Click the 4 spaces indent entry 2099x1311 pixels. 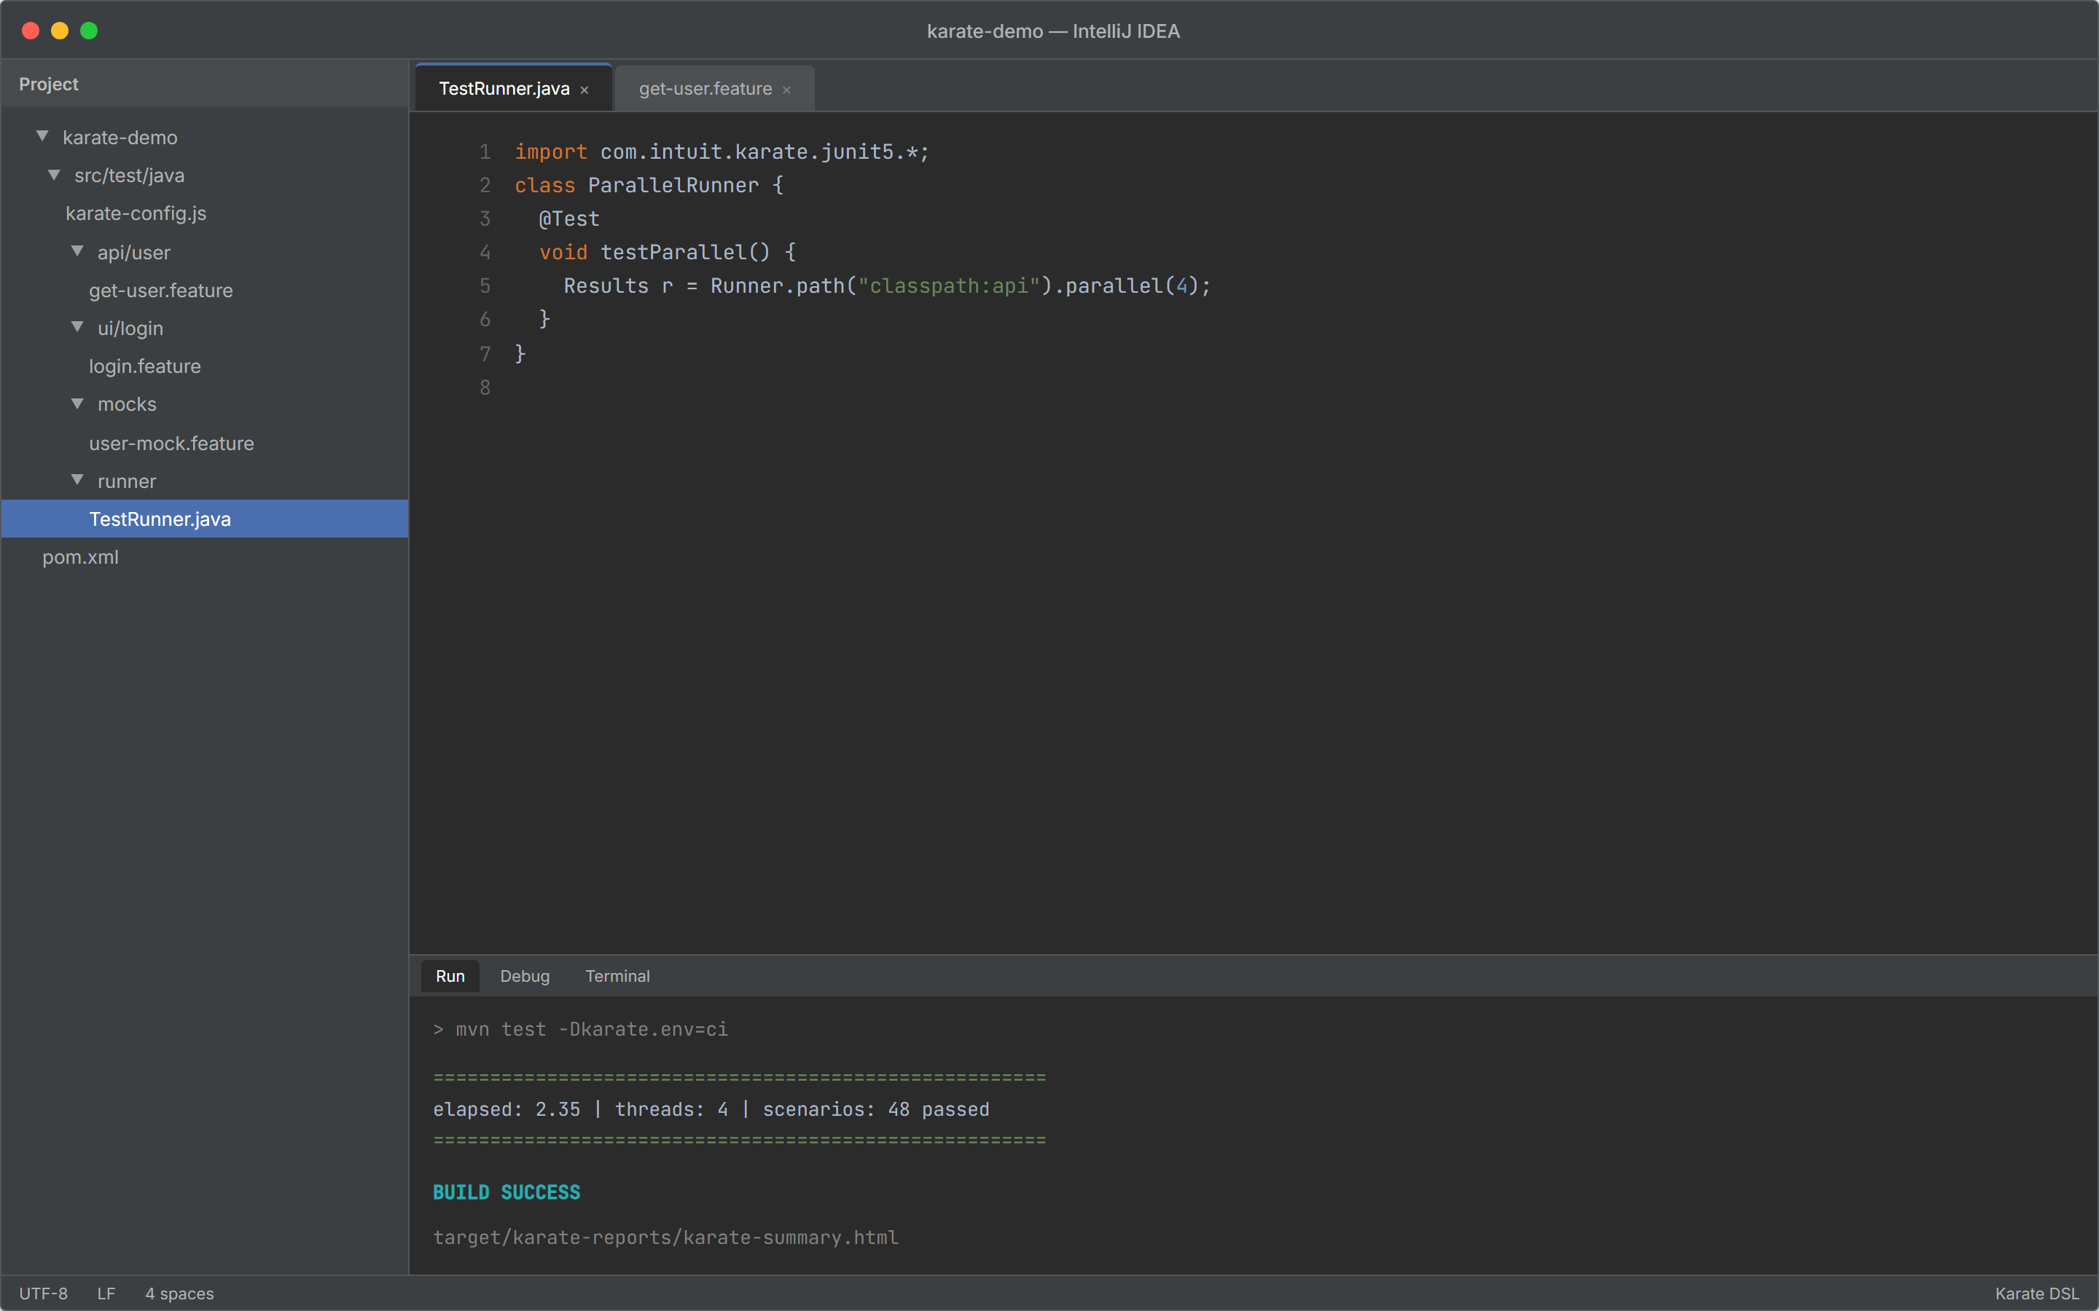[179, 1293]
